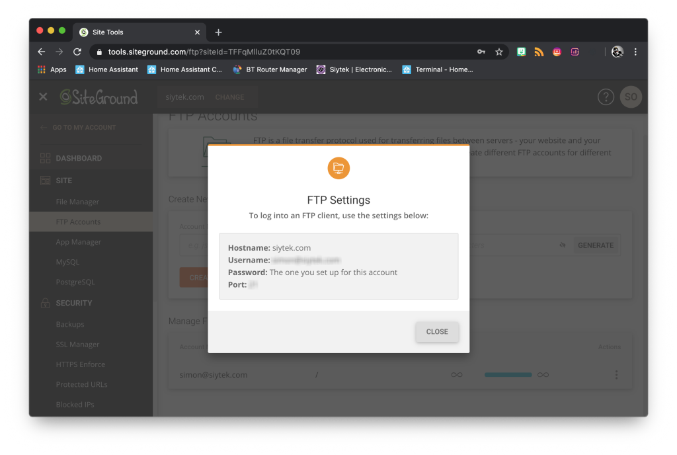Click the browser forward arrow
The width and height of the screenshot is (677, 455).
tap(59, 52)
